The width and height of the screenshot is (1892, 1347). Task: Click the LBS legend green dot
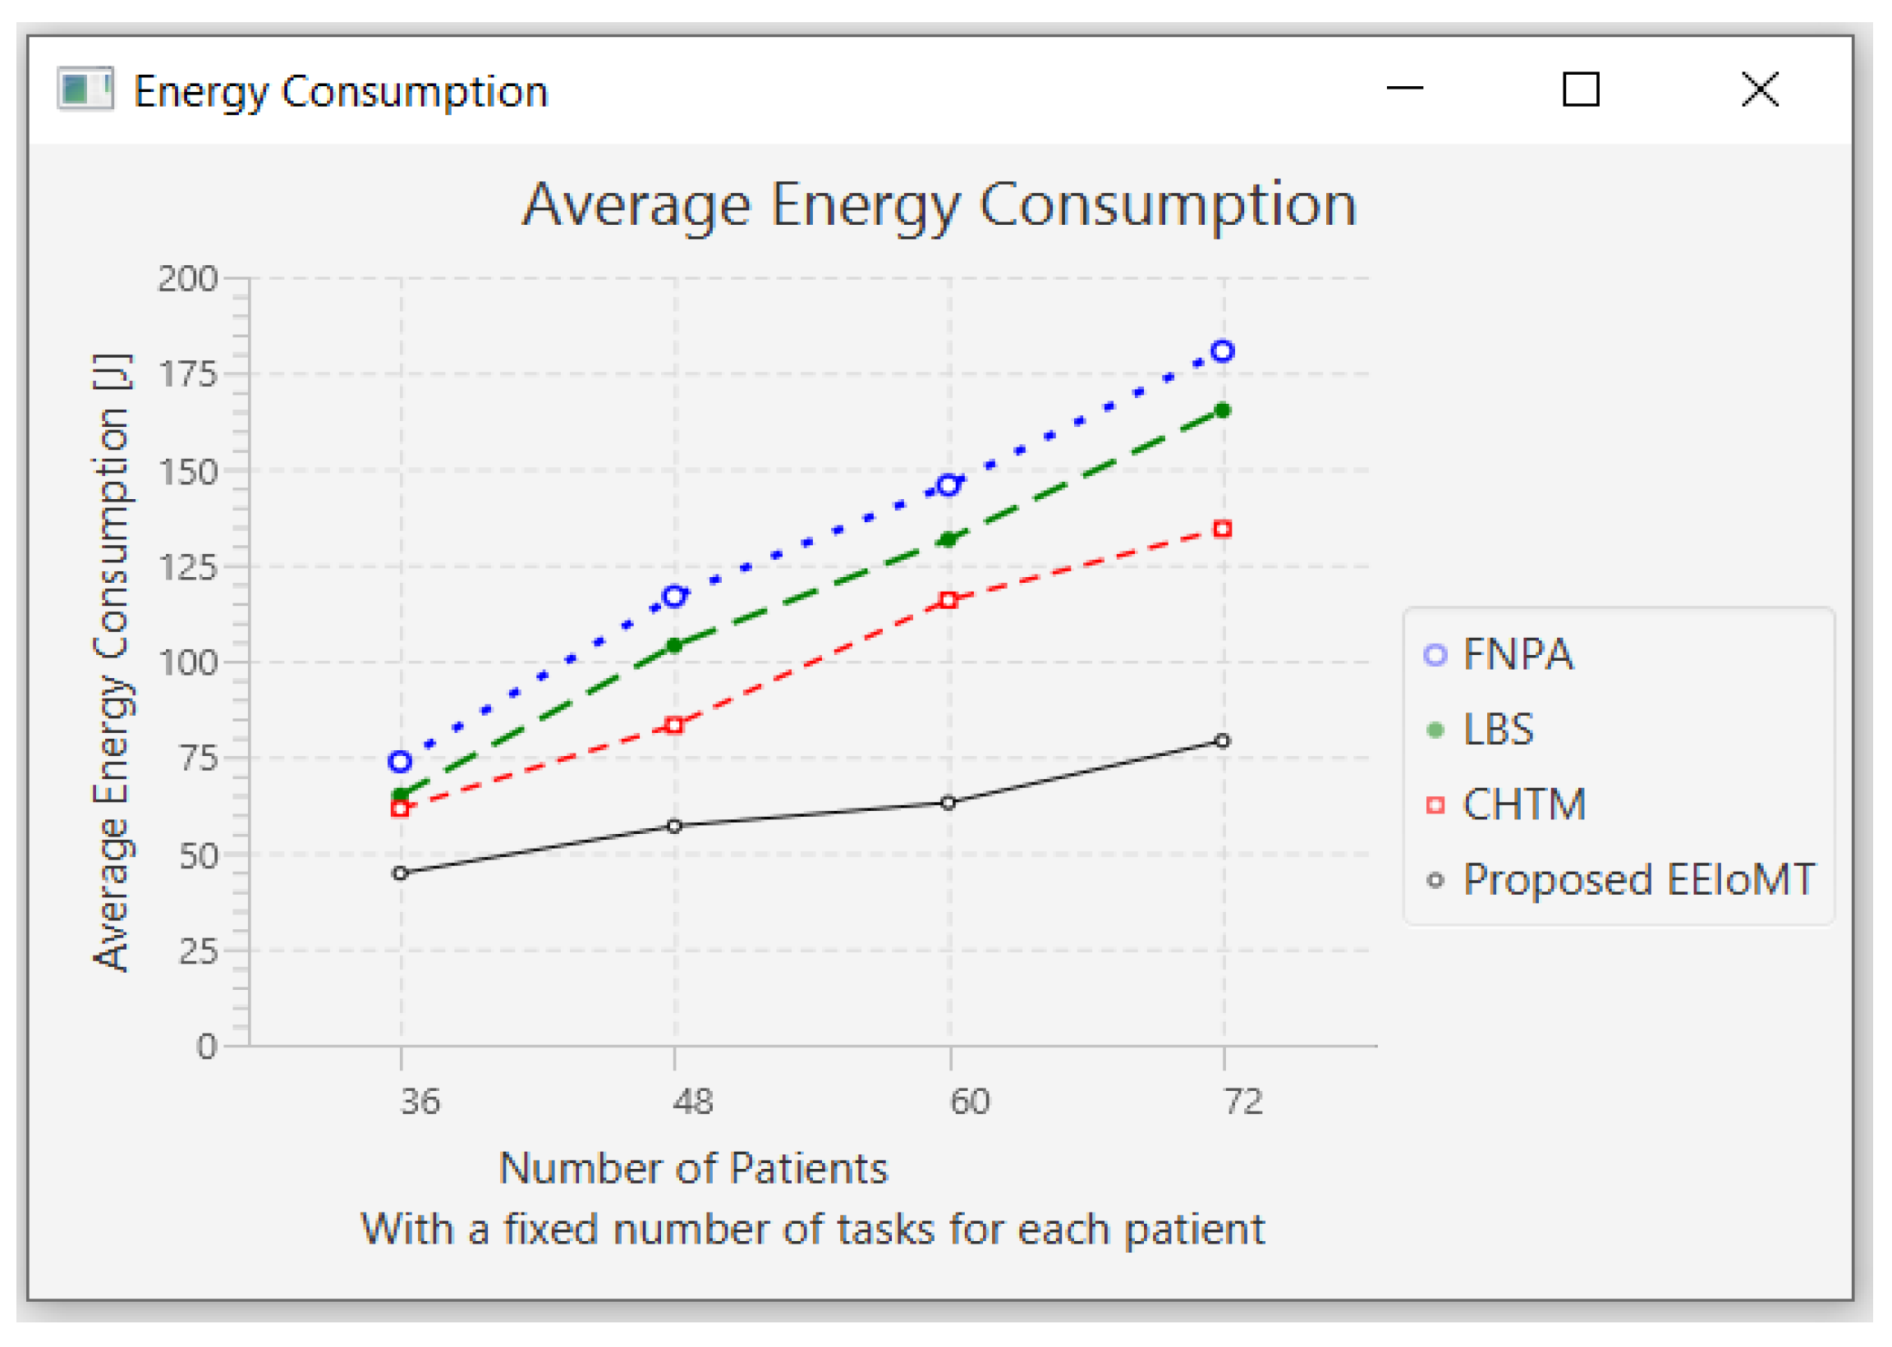1435,731
